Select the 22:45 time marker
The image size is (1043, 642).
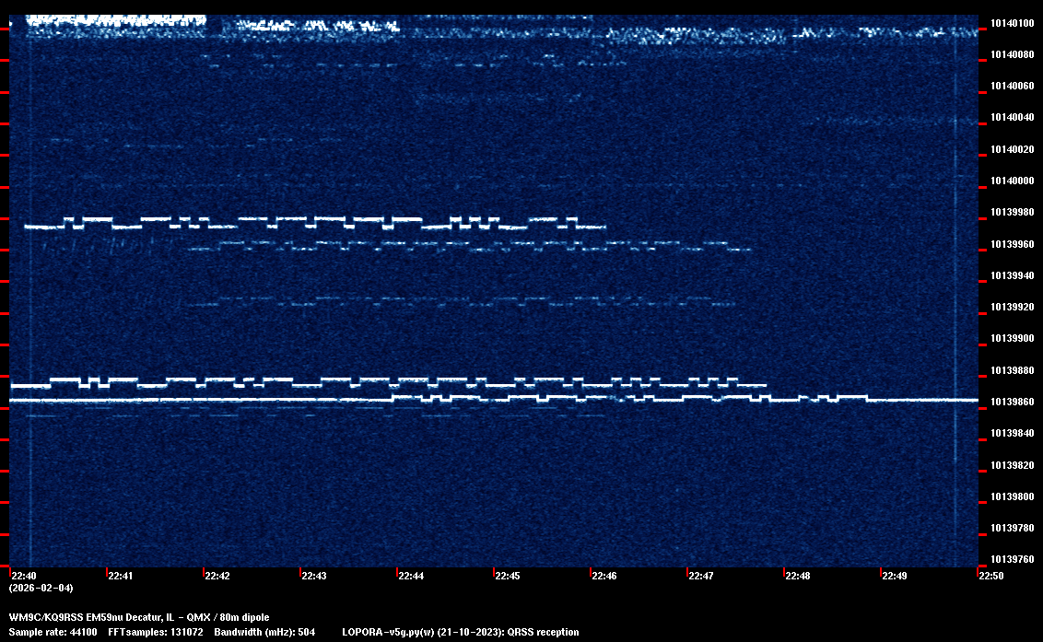click(x=508, y=577)
